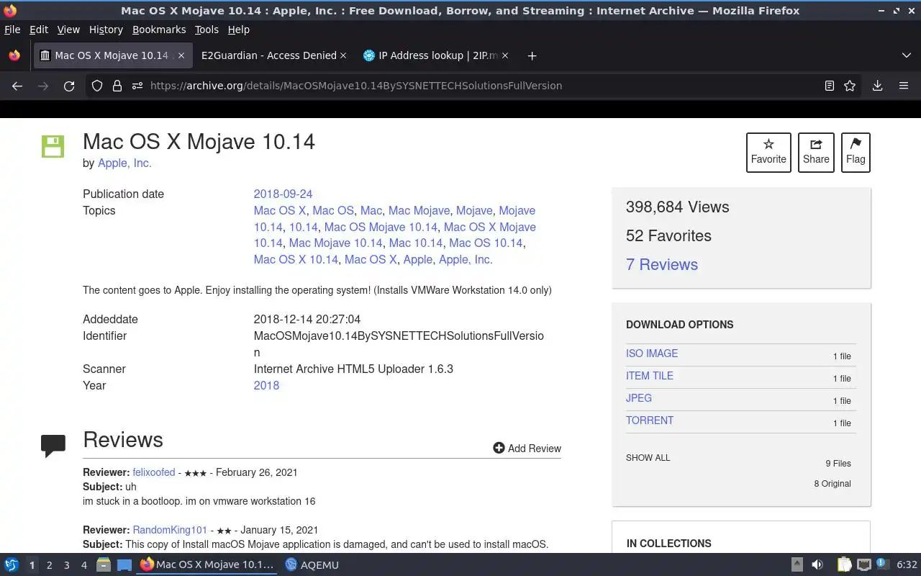The width and height of the screenshot is (921, 576).
Task: Click the Share button
Action: (816, 152)
